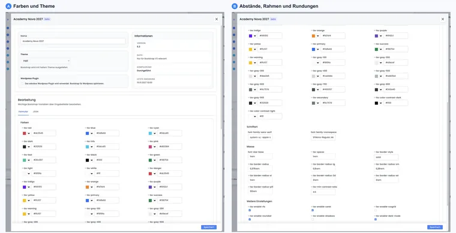Open the --bs-gray-900 color picker arrow

coord(255,103)
